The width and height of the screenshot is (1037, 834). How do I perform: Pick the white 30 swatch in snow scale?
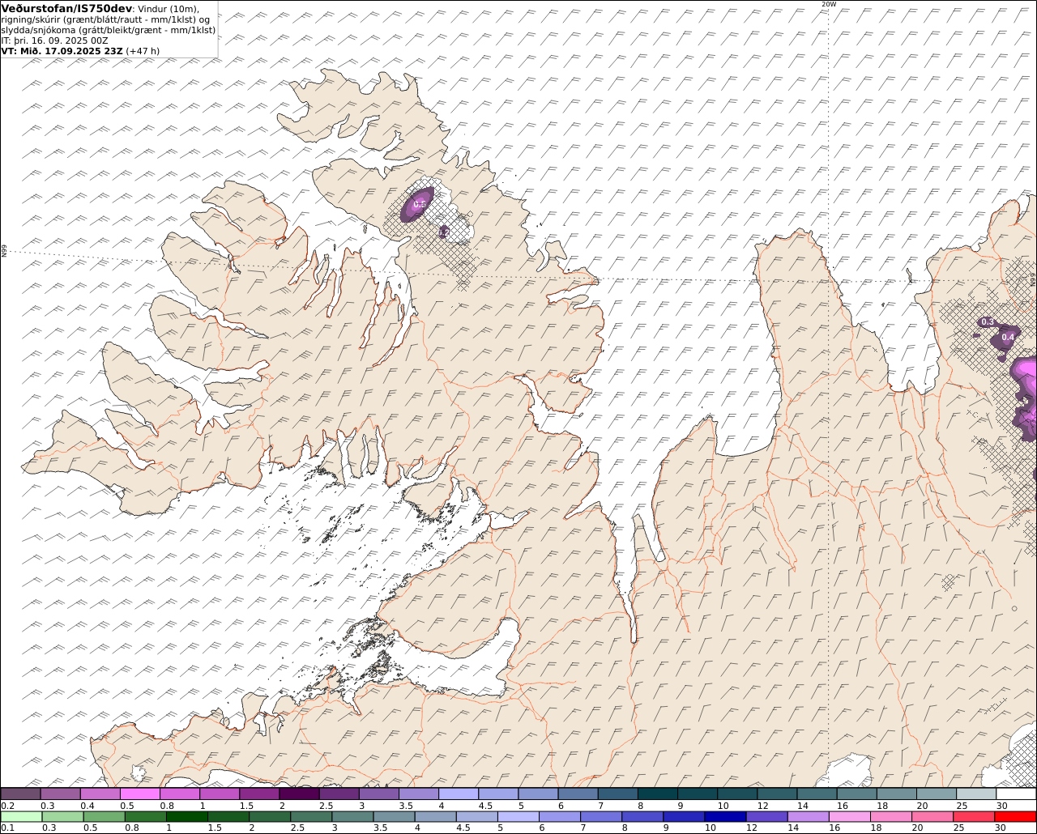click(1016, 794)
